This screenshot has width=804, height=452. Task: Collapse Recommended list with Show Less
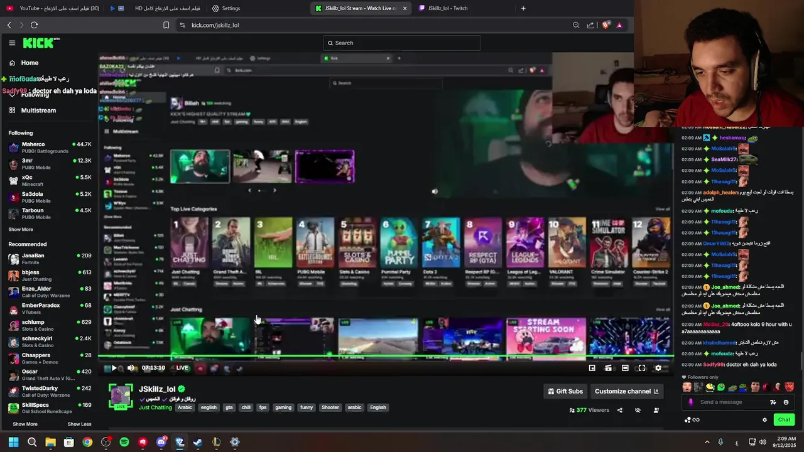[x=80, y=424]
